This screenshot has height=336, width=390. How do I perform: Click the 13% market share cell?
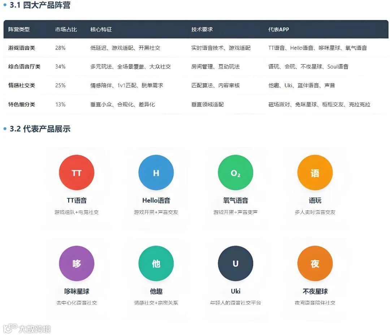(60, 104)
